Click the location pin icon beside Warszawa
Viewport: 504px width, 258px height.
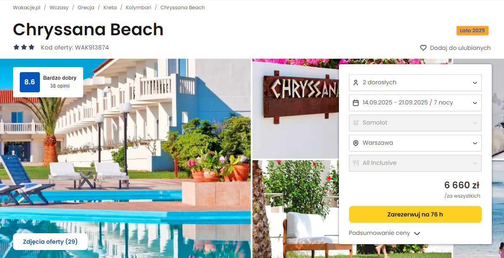(x=356, y=143)
